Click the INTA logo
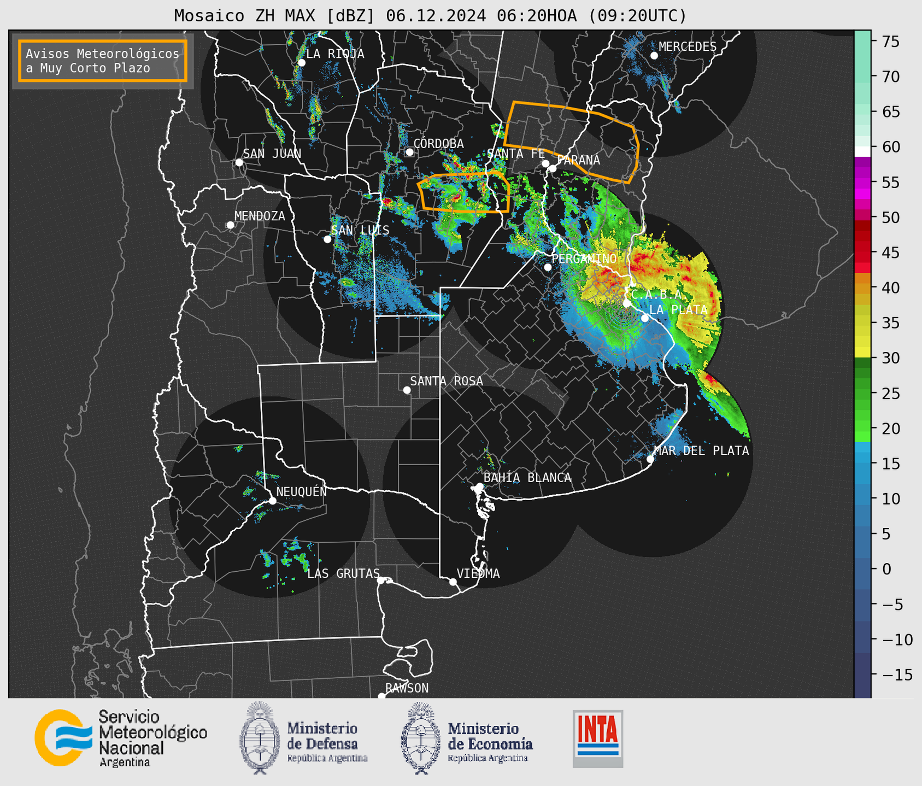The image size is (922, 786). pos(598,738)
